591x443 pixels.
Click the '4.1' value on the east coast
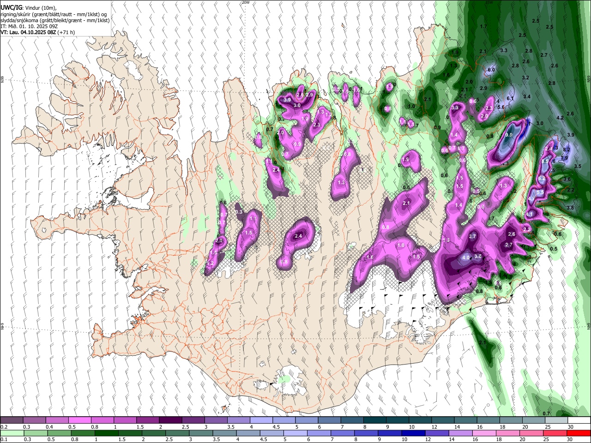coord(529,215)
